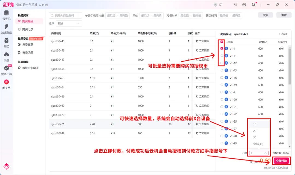Viewport: 295px width, 175px height.
Task: Open the 购买 sidebar icon
Action: 6,41
